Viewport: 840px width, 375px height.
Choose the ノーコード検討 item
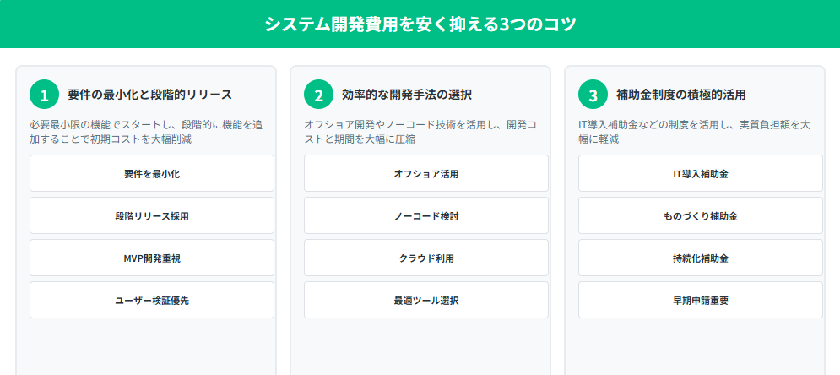tap(425, 215)
